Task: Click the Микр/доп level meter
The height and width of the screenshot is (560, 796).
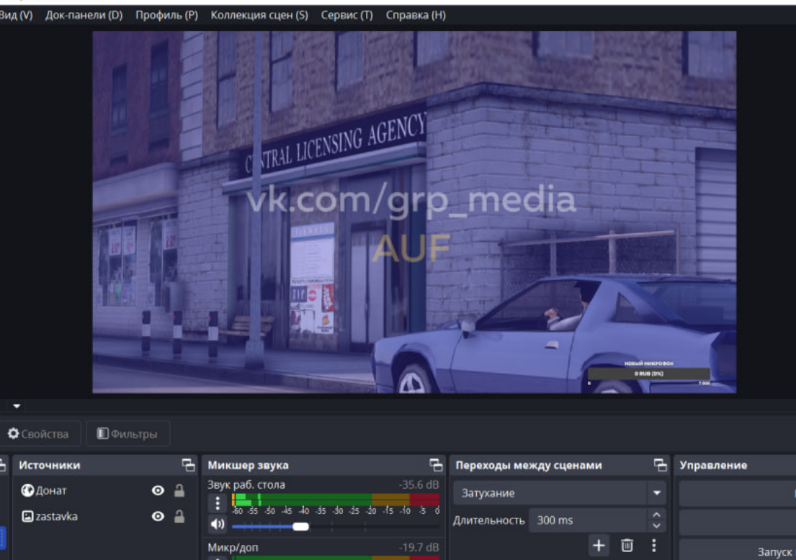Action: click(336, 557)
